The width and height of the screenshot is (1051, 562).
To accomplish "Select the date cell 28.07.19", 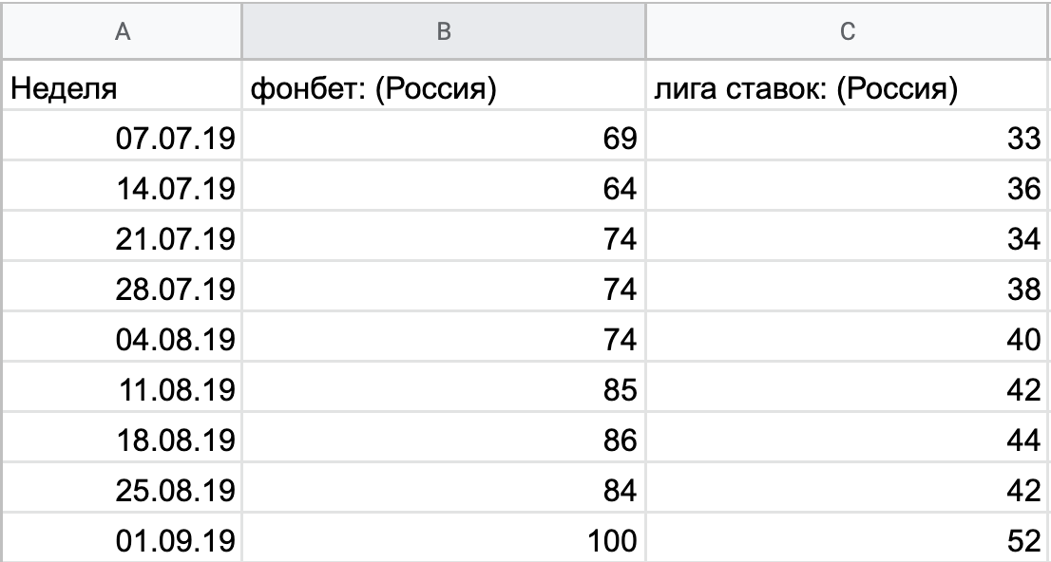I will coord(121,290).
